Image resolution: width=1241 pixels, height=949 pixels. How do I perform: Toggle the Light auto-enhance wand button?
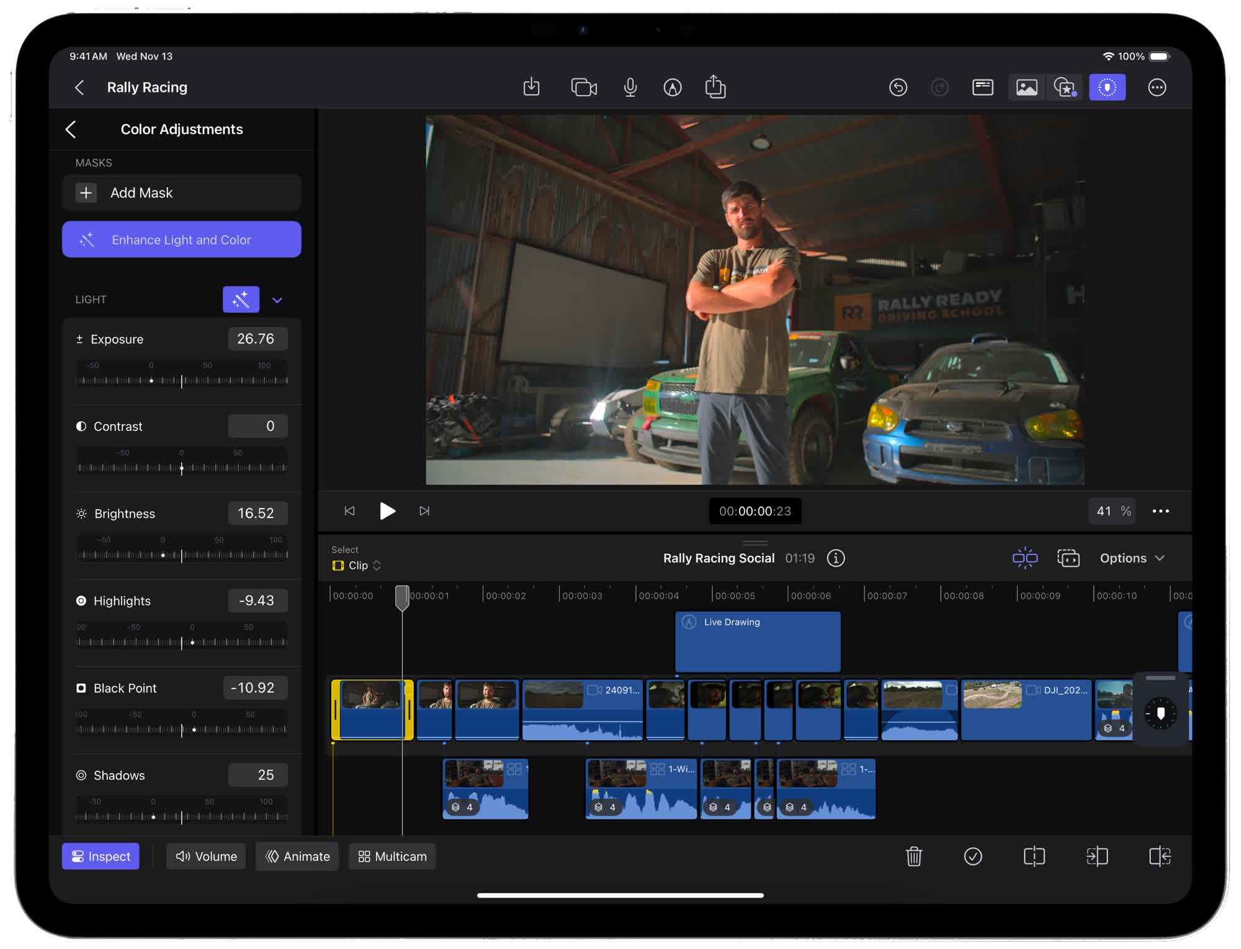coord(241,300)
